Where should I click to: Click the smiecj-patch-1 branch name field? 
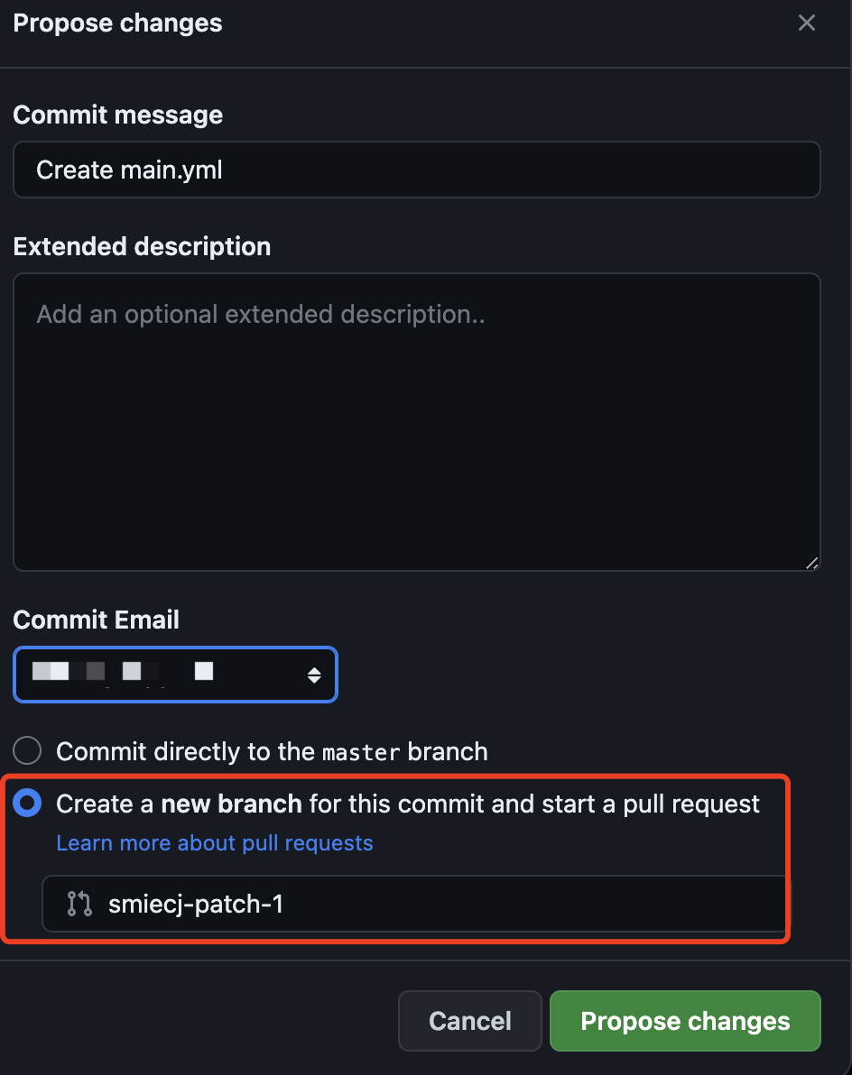click(414, 904)
